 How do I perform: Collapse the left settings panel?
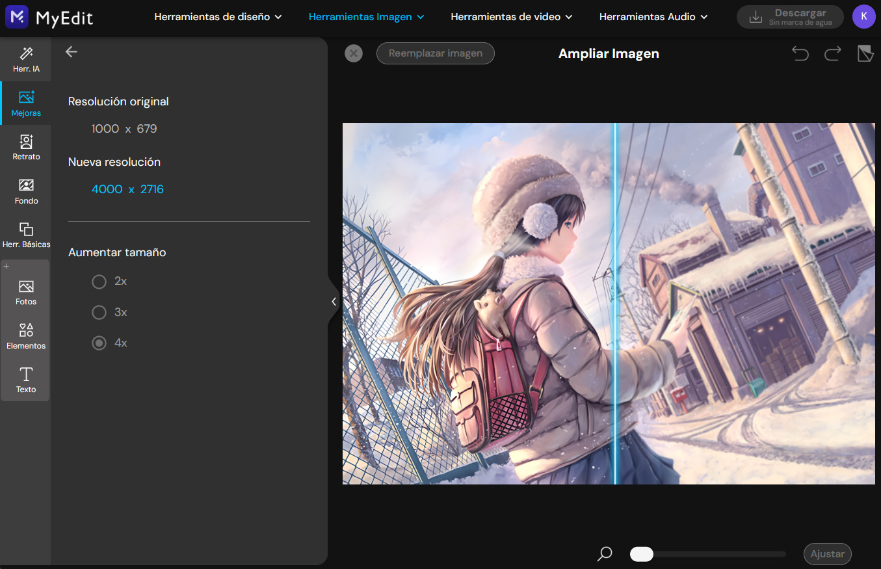[x=334, y=302]
